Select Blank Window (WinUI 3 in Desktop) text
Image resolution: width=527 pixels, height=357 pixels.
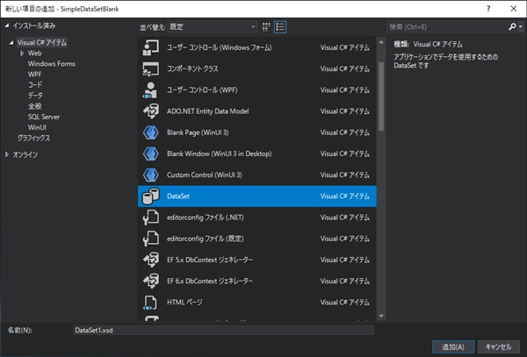219,154
